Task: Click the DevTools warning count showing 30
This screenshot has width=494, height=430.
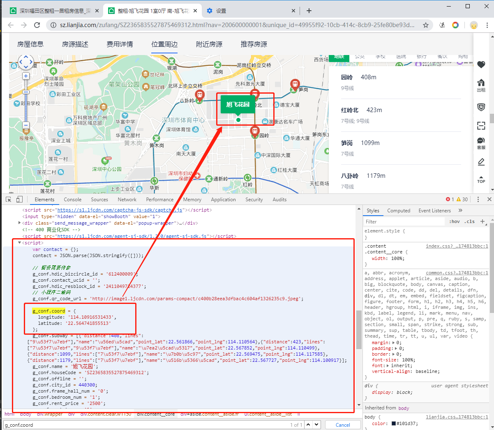Action: (x=462, y=199)
